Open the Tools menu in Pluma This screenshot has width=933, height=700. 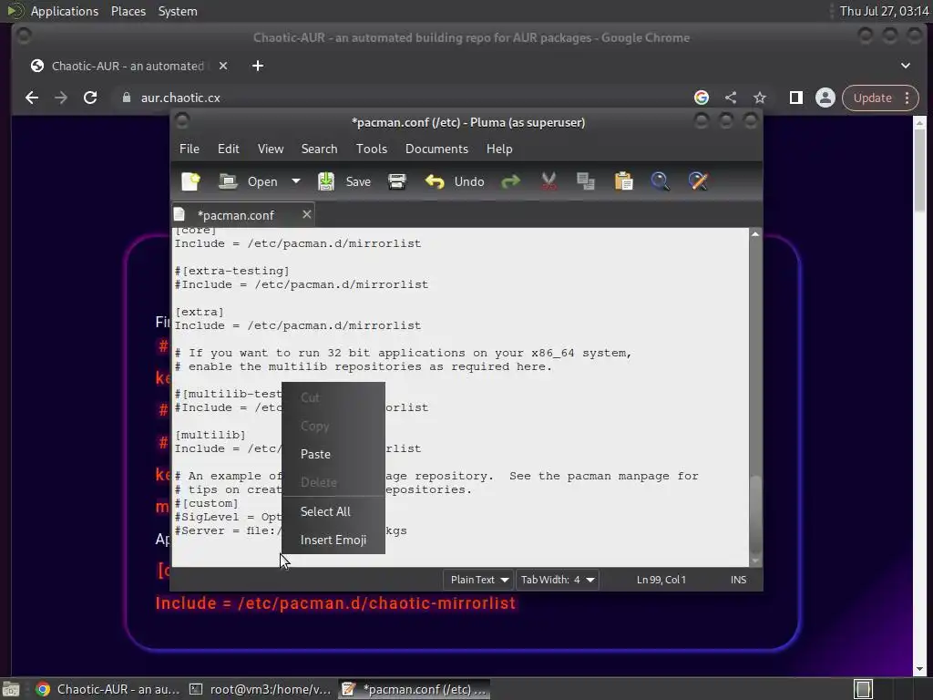(x=372, y=149)
